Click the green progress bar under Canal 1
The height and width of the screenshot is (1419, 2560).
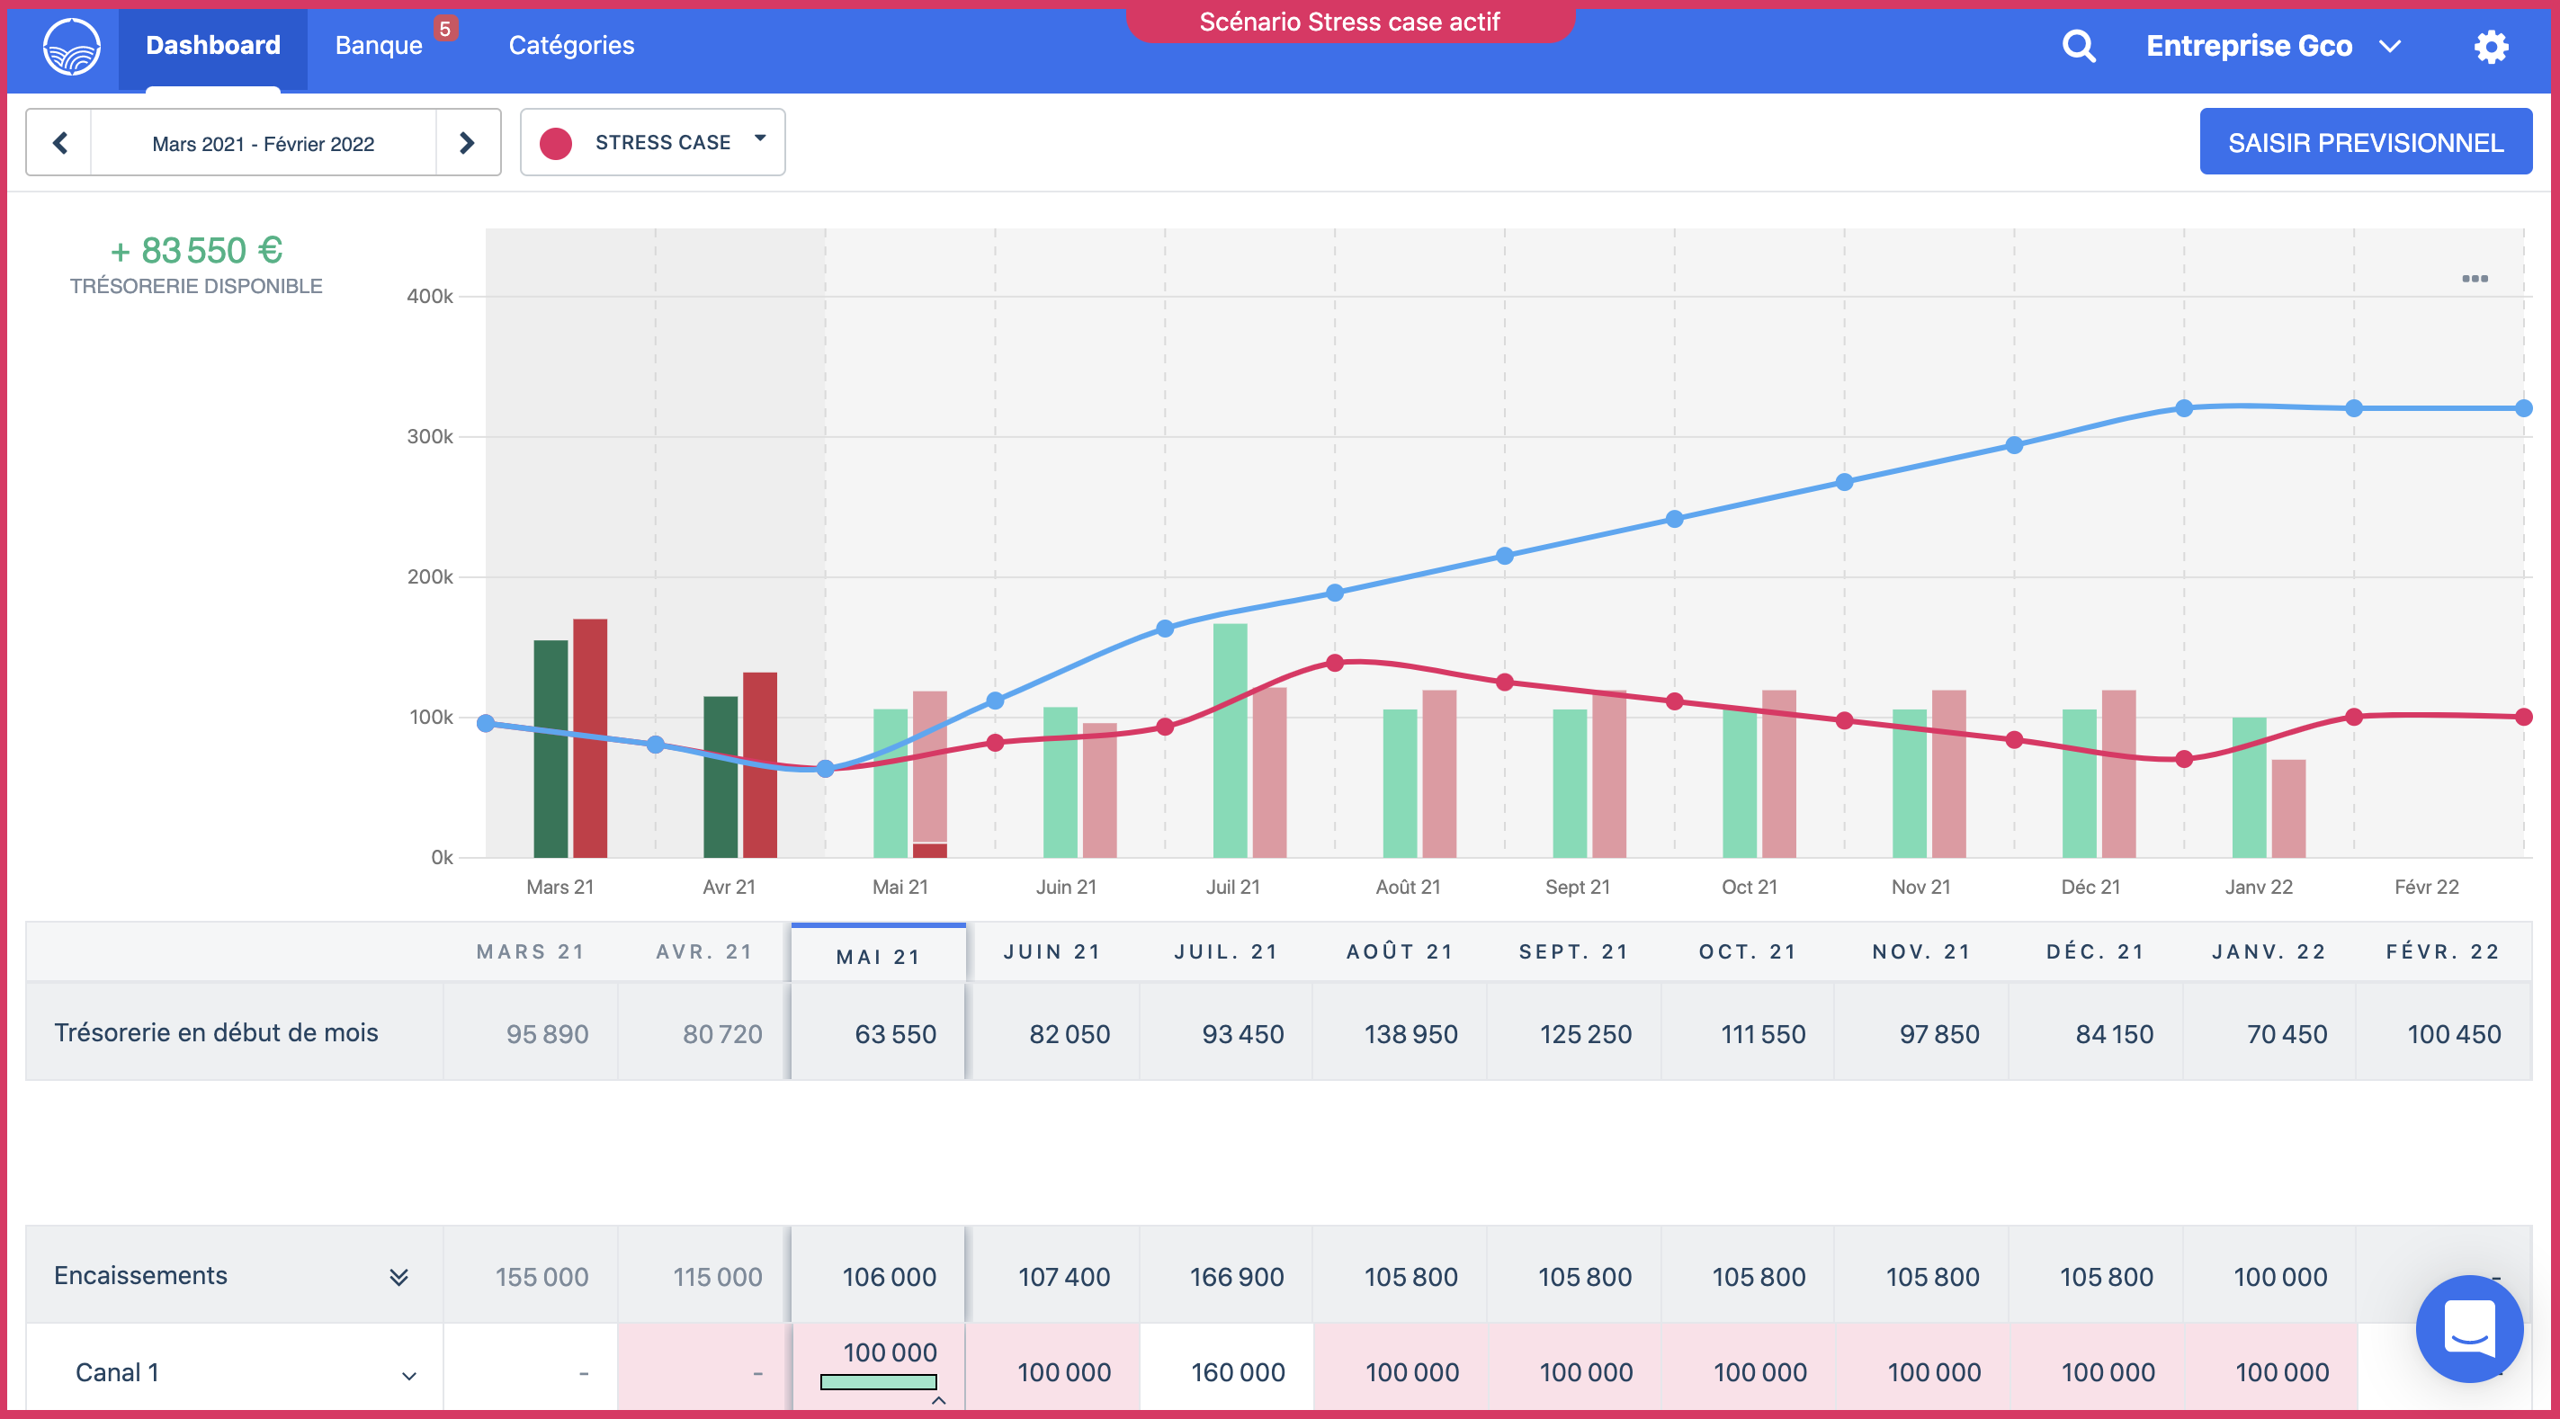tap(878, 1381)
